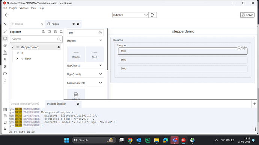Open the wrench and screwdriver tools sidebar icon
The width and height of the screenshot is (259, 145).
click(5, 24)
